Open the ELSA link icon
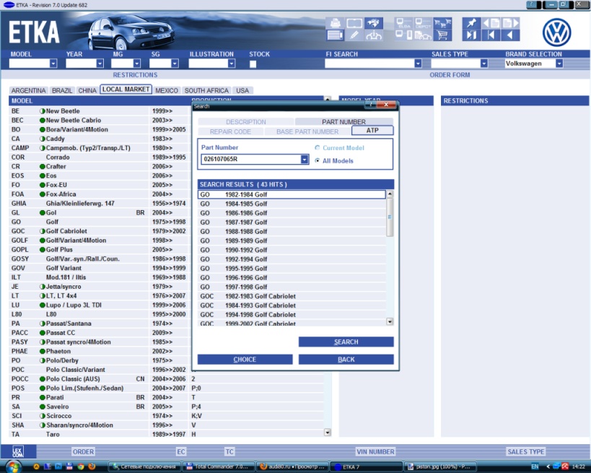This screenshot has width=591, height=473. (403, 23)
